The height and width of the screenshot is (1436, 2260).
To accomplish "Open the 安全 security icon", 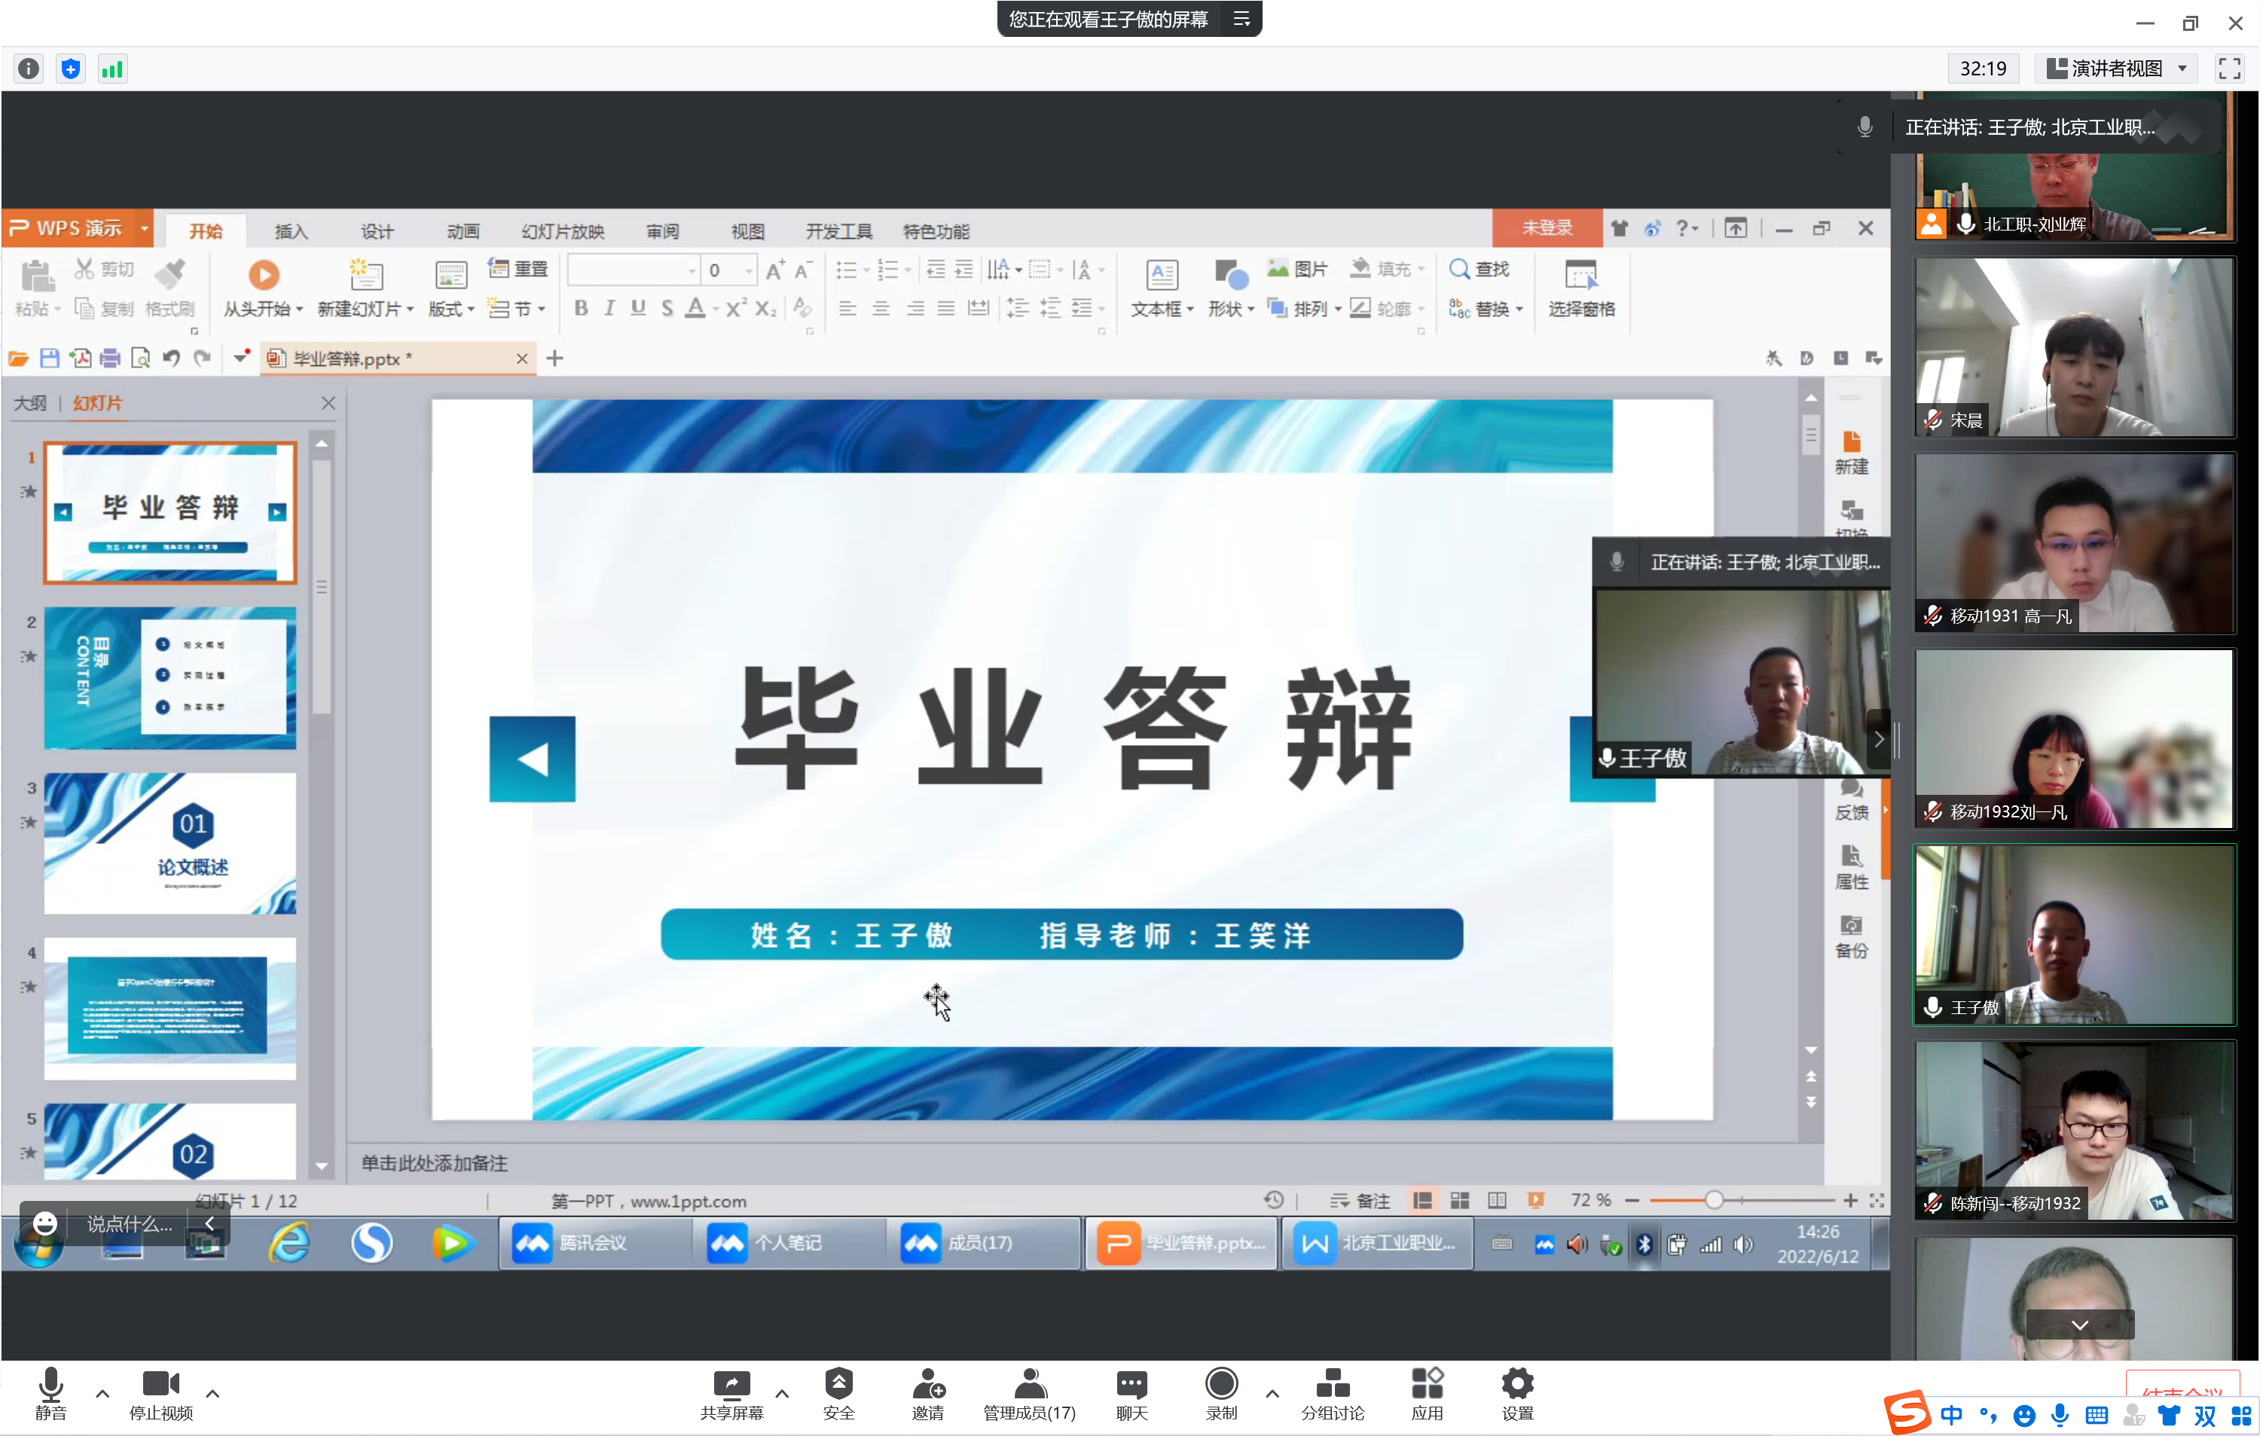I will coord(838,1383).
